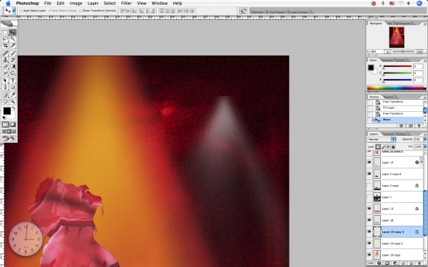This screenshot has height=267, width=428.
Task: Open Color panel options menu
Action: 424,61
